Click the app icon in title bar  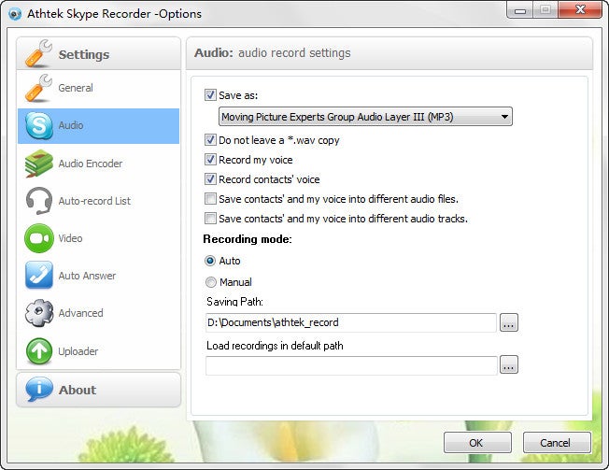click(15, 14)
